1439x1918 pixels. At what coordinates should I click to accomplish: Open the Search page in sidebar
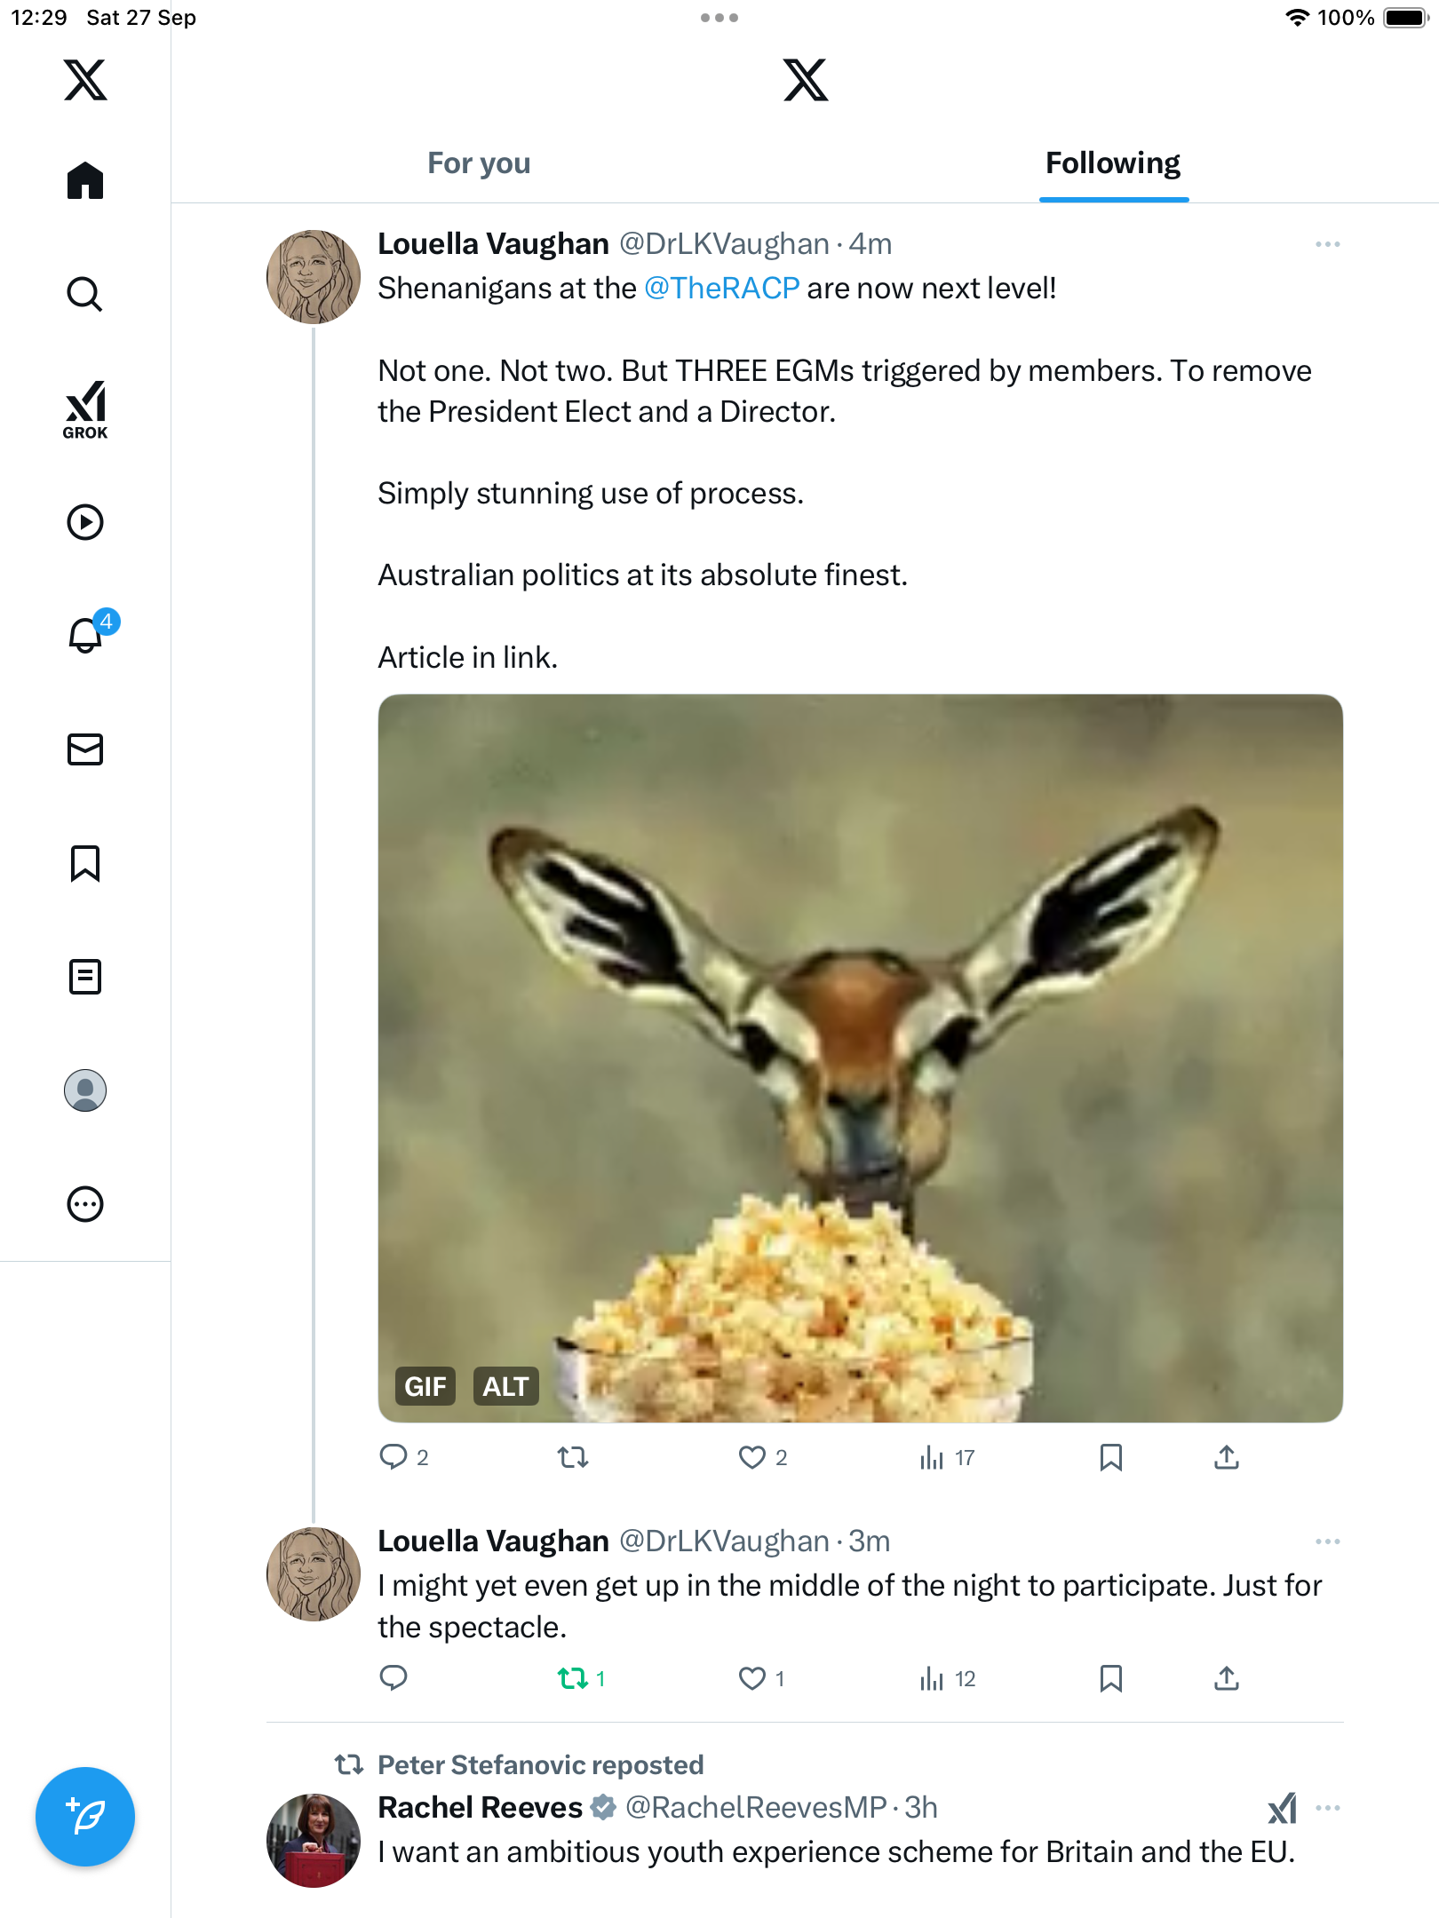[x=85, y=294]
